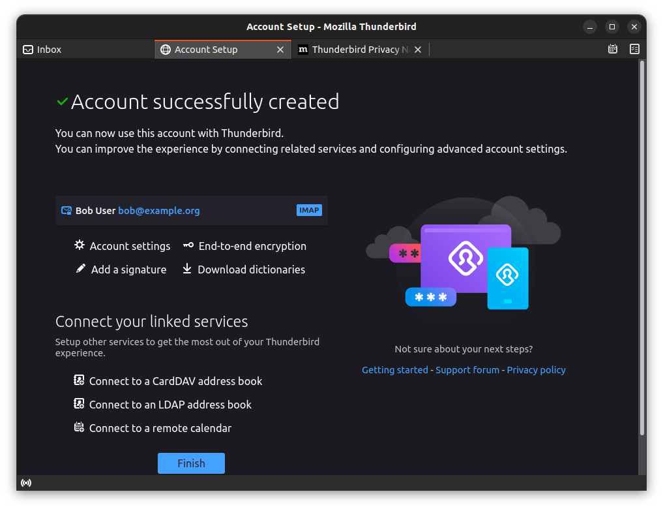Click the CardDAV address book icon

pos(79,380)
